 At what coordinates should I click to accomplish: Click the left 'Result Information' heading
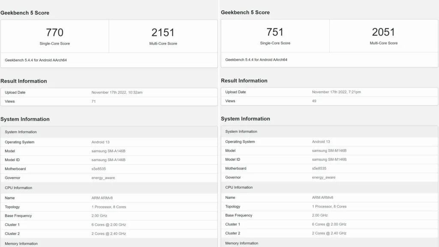pos(24,81)
